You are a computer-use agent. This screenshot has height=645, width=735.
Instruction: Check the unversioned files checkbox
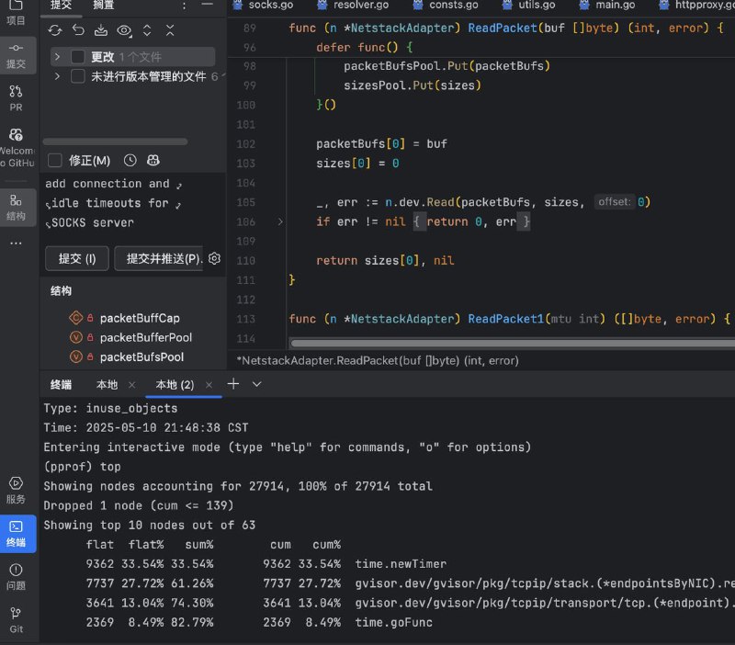point(77,76)
